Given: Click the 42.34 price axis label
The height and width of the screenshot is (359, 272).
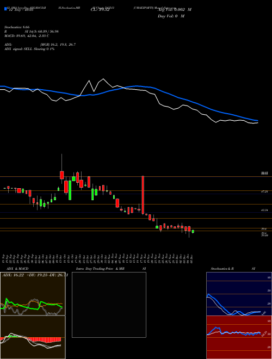Looking at the screenshot, I should click(264, 210).
